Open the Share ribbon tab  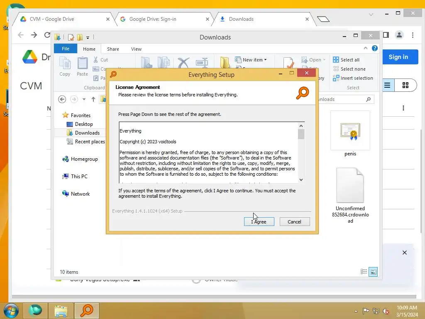(x=113, y=49)
